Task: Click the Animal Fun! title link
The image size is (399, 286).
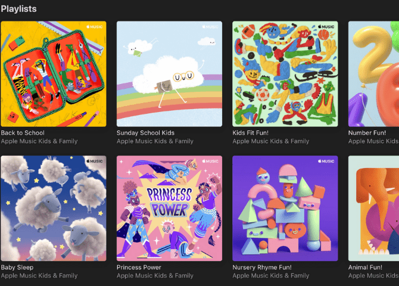Action: coord(365,268)
